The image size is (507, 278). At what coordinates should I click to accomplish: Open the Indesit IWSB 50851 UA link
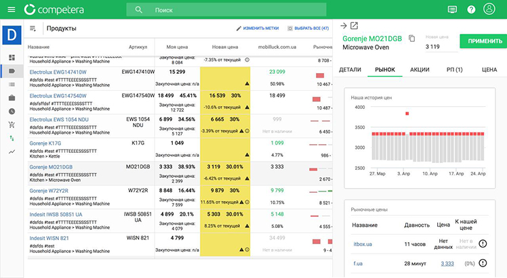click(x=56, y=214)
